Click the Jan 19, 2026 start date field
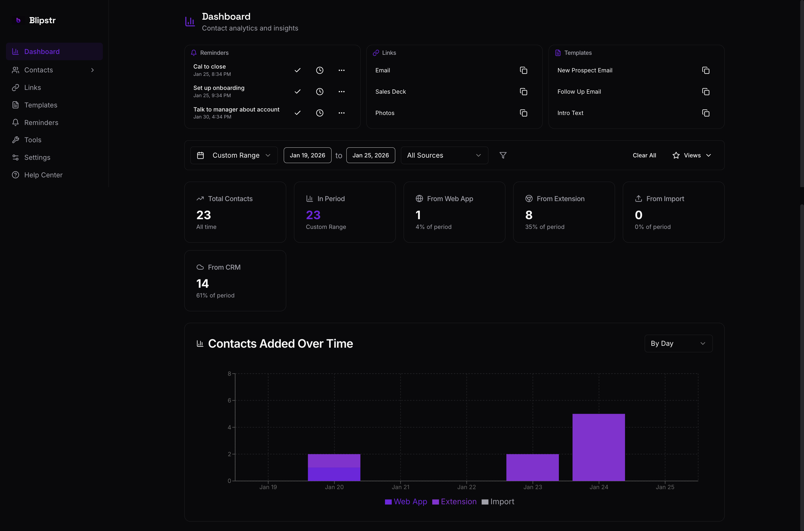 307,155
